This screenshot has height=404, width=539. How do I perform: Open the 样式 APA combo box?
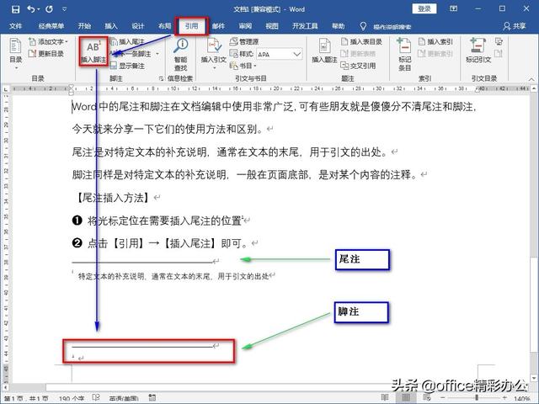coord(279,54)
